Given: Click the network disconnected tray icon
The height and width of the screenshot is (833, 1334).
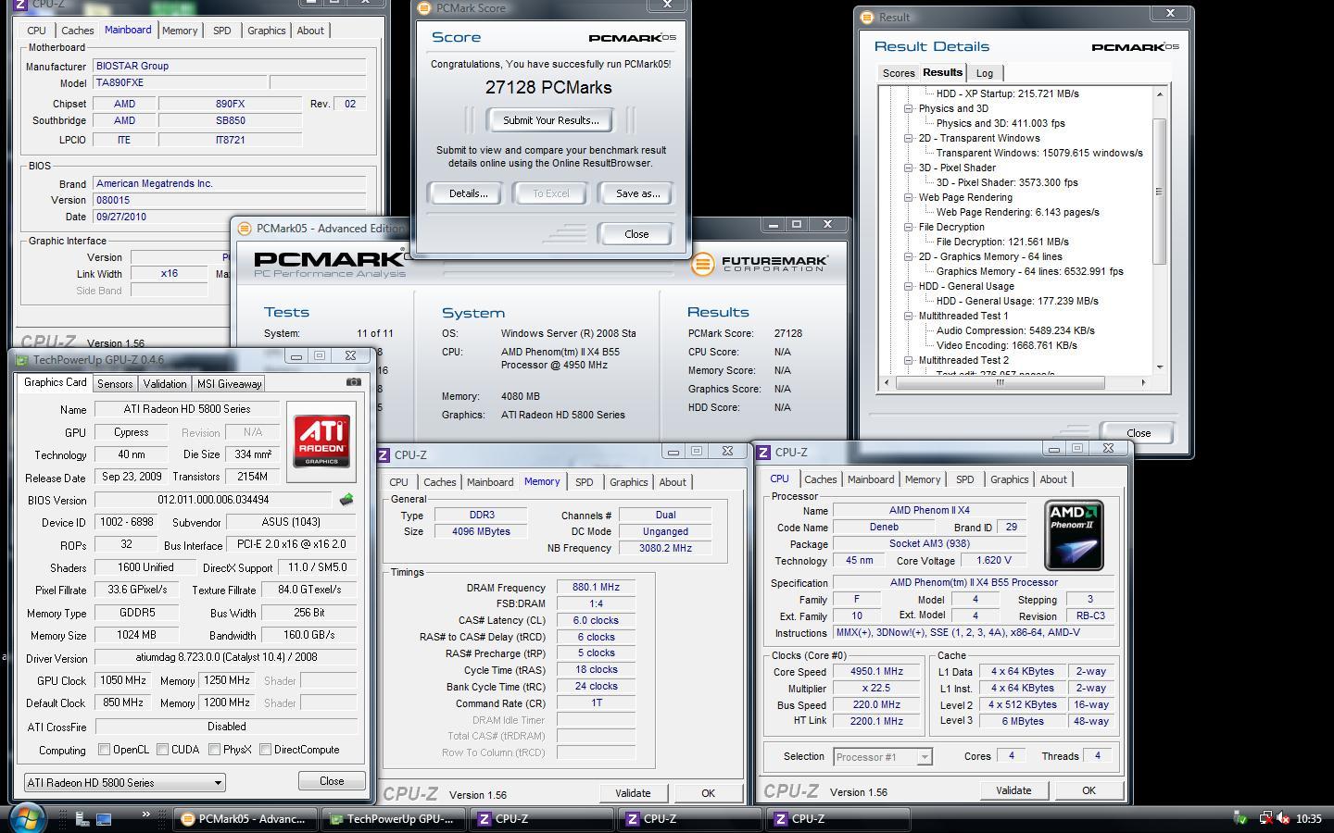Looking at the screenshot, I should click(x=1265, y=818).
